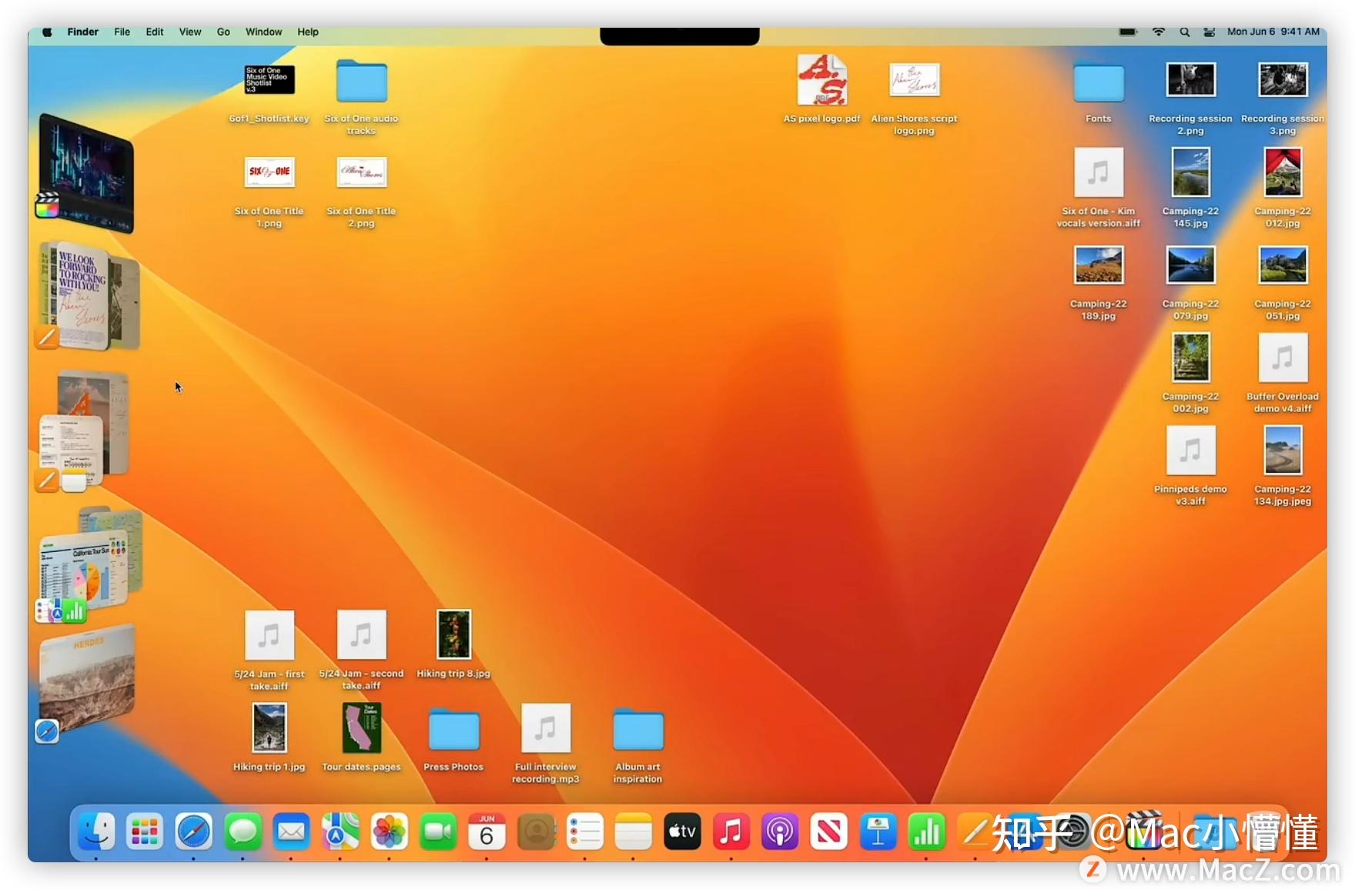Open the Music app in the Dock
The width and height of the screenshot is (1355, 890).
pyautogui.click(x=731, y=831)
